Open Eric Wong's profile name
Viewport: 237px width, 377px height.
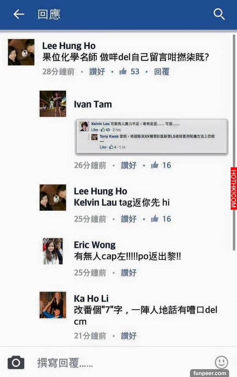(x=95, y=245)
